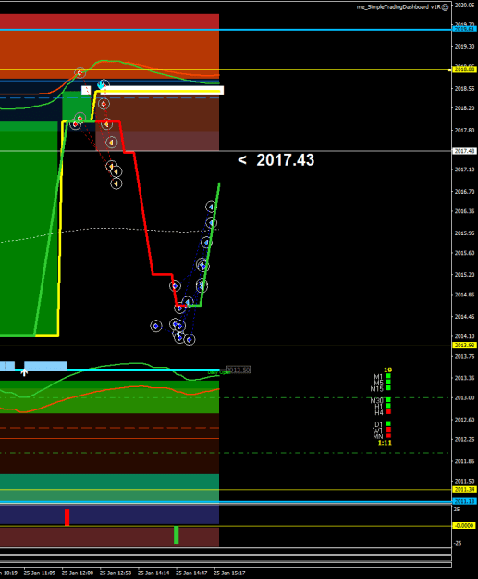
Task: Click the smiley Expert Advisor icon
Action: pos(445,7)
